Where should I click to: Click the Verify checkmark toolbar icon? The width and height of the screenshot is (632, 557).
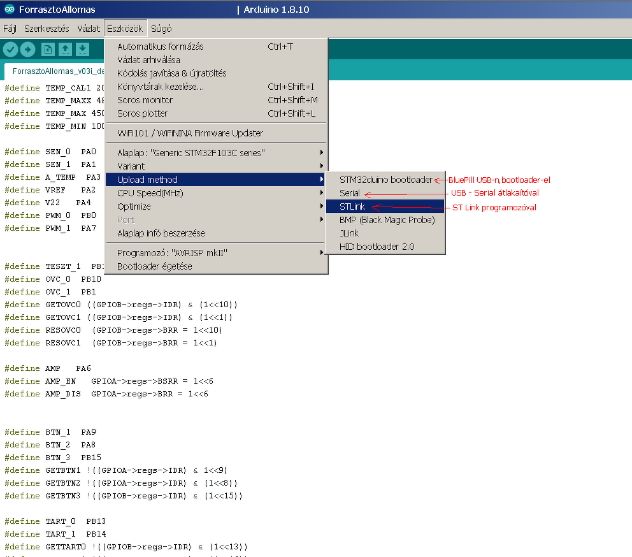[x=10, y=50]
